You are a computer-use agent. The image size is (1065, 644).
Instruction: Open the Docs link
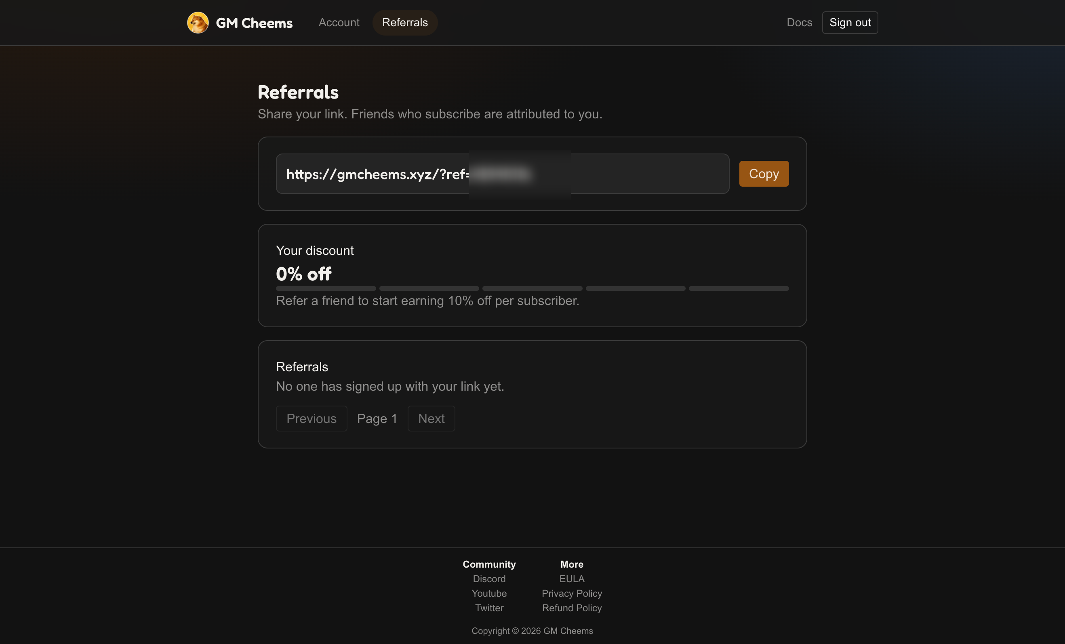point(799,23)
